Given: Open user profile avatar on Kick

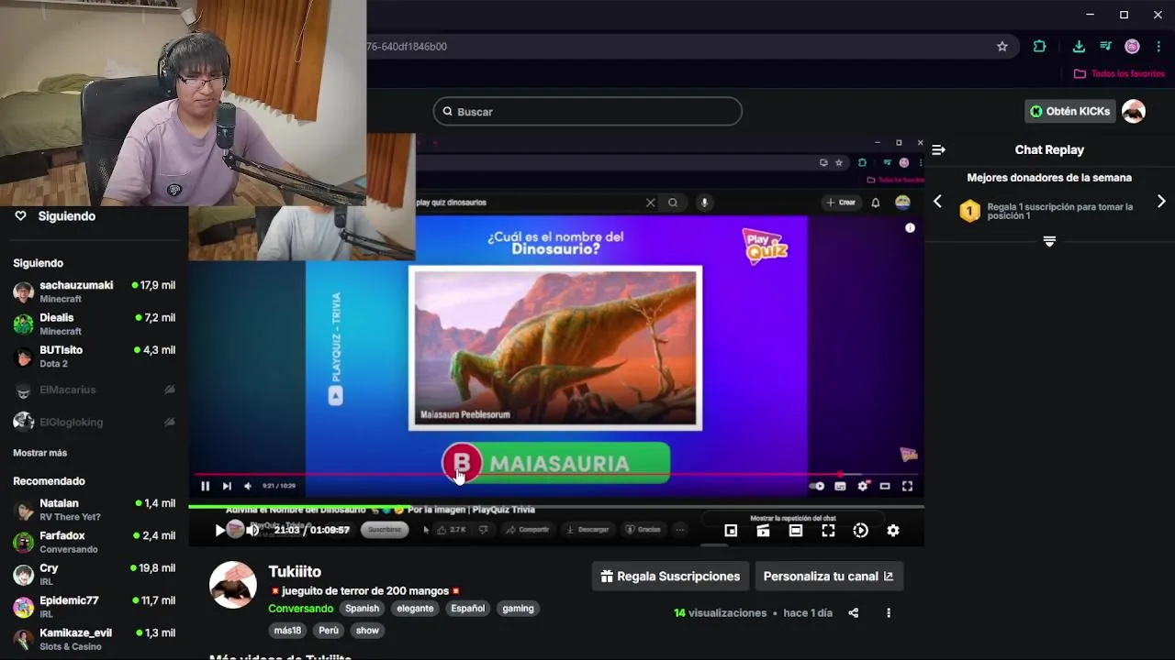Looking at the screenshot, I should 1134,111.
